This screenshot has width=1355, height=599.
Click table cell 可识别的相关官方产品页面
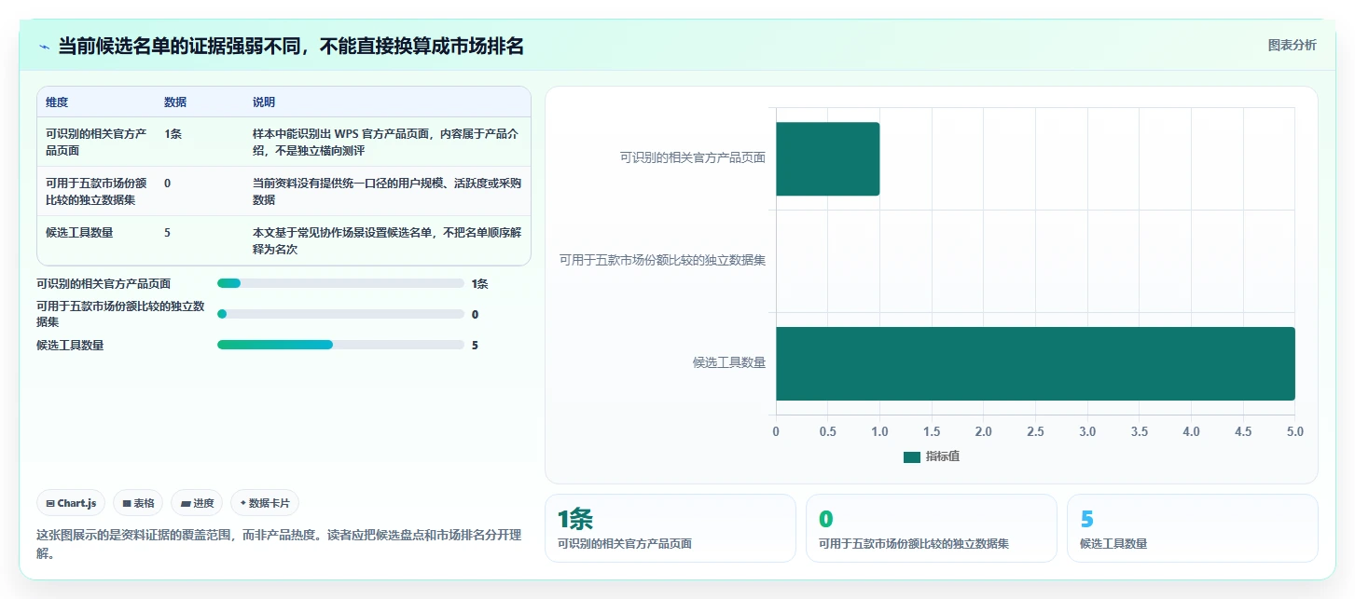coord(97,142)
